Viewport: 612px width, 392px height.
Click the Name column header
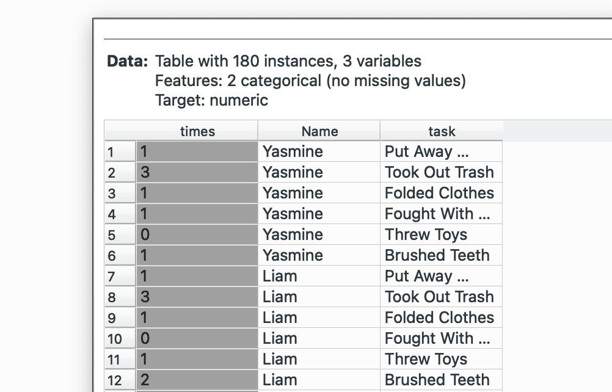click(319, 131)
